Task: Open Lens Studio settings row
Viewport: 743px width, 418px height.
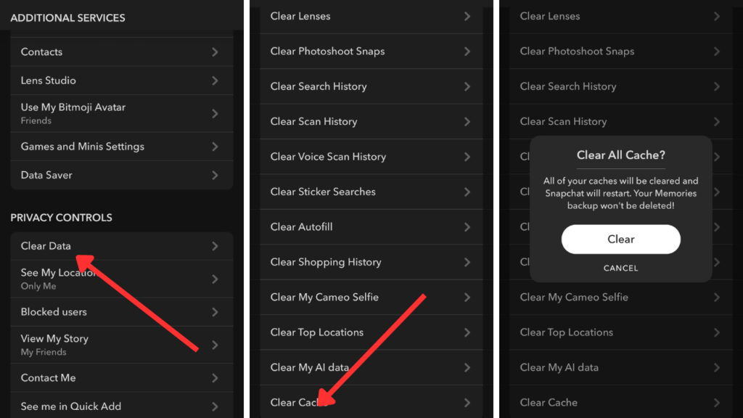Action: tap(122, 81)
